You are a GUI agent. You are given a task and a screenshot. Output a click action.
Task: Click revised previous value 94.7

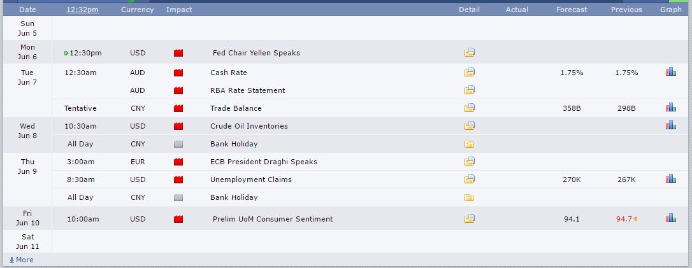[x=624, y=219]
